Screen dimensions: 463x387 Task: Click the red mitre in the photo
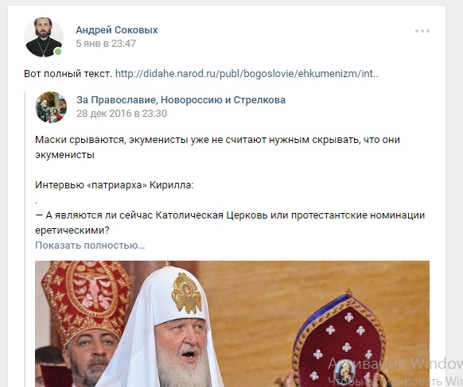87,301
